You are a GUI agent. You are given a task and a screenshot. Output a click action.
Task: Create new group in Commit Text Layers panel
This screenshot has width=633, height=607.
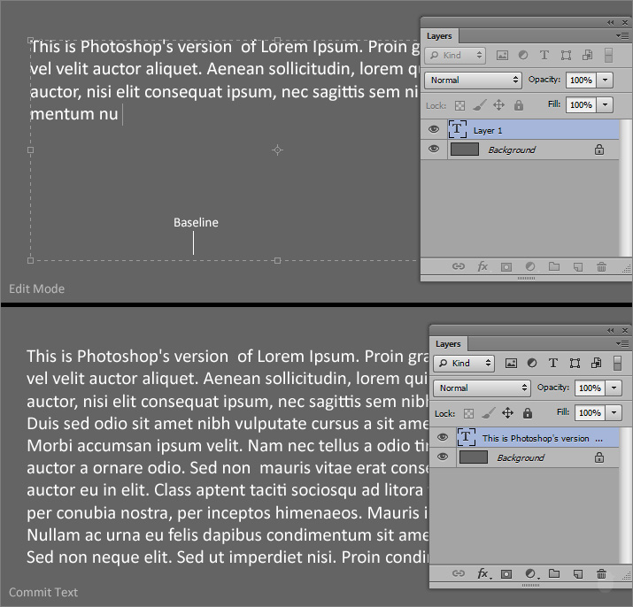(x=554, y=574)
